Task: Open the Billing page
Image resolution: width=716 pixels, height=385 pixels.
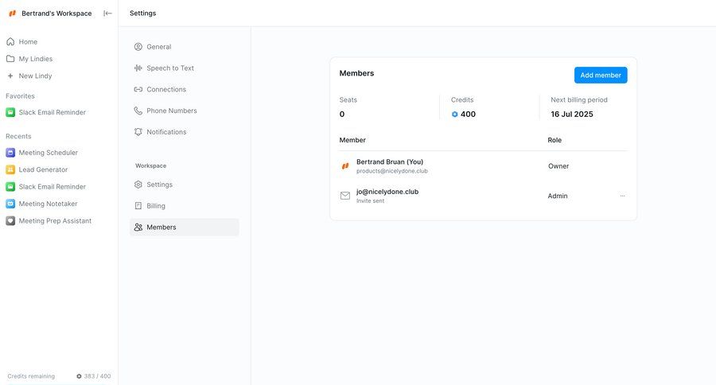Action: coord(156,205)
